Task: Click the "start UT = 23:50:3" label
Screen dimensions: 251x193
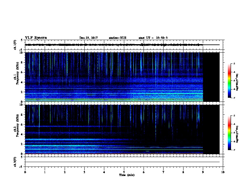Action: point(153,38)
